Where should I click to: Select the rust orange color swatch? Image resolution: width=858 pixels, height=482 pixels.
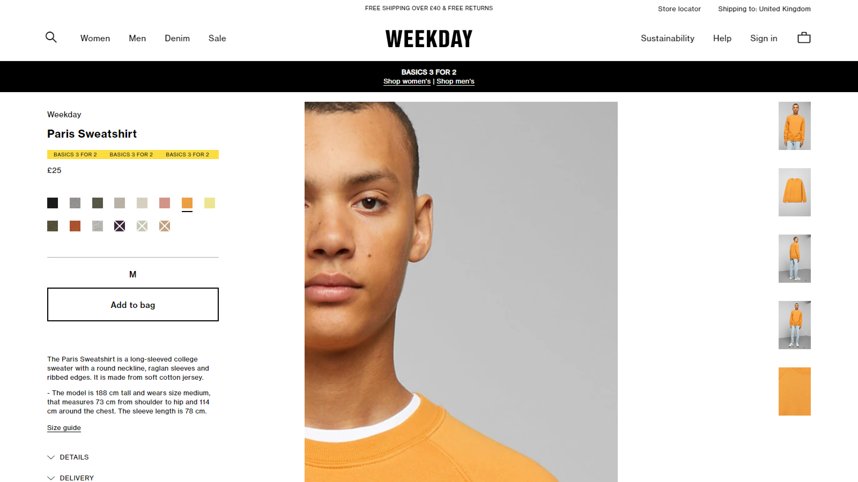(x=75, y=226)
